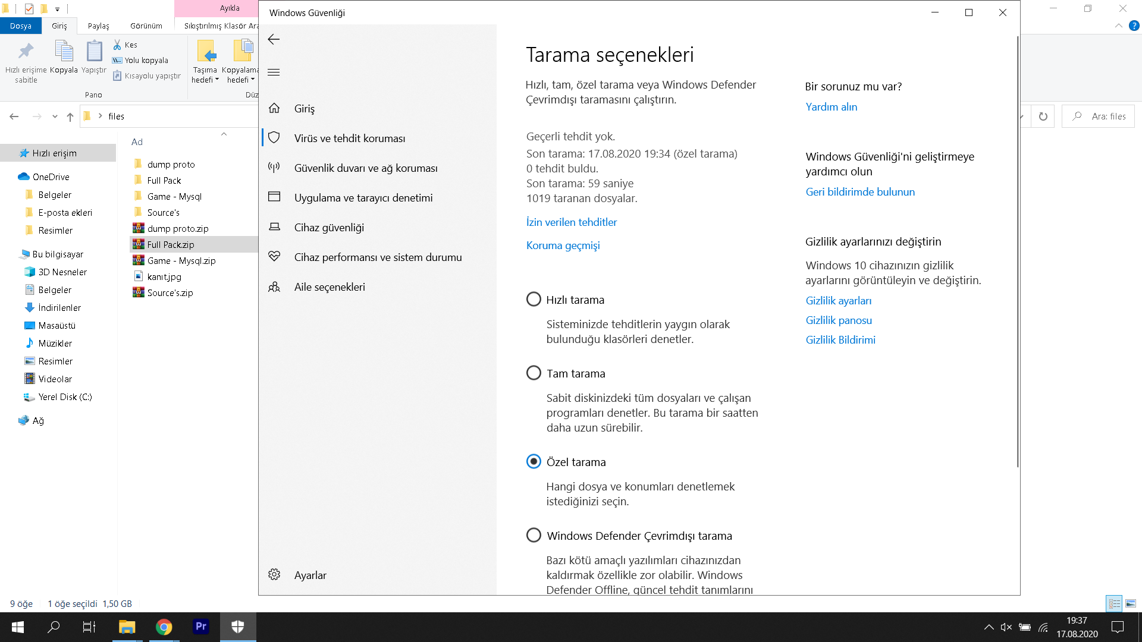Collapse the Explorer ribbon chevron
The height and width of the screenshot is (642, 1142).
click(x=1118, y=26)
